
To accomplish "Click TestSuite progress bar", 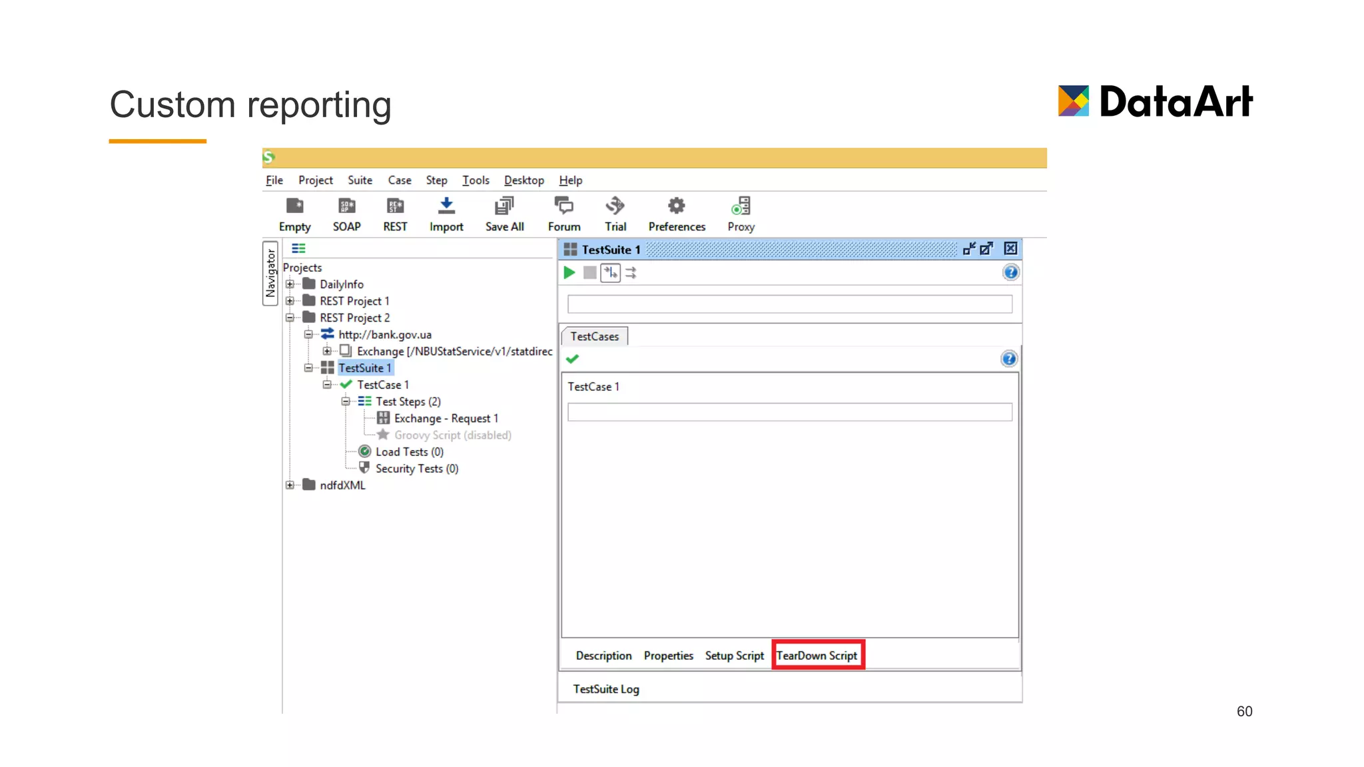I will click(x=790, y=304).
